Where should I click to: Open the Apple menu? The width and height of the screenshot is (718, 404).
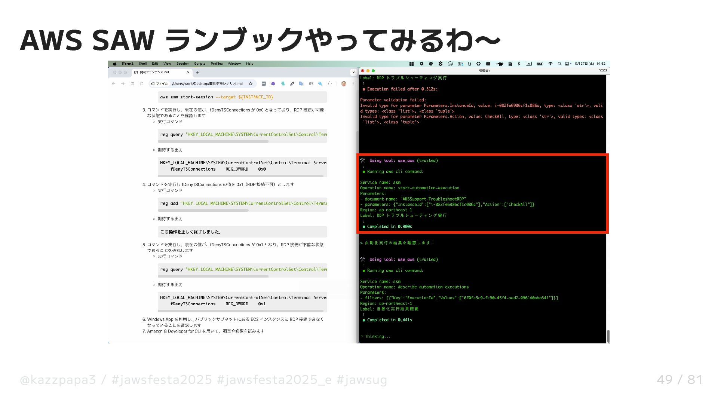pyautogui.click(x=115, y=64)
